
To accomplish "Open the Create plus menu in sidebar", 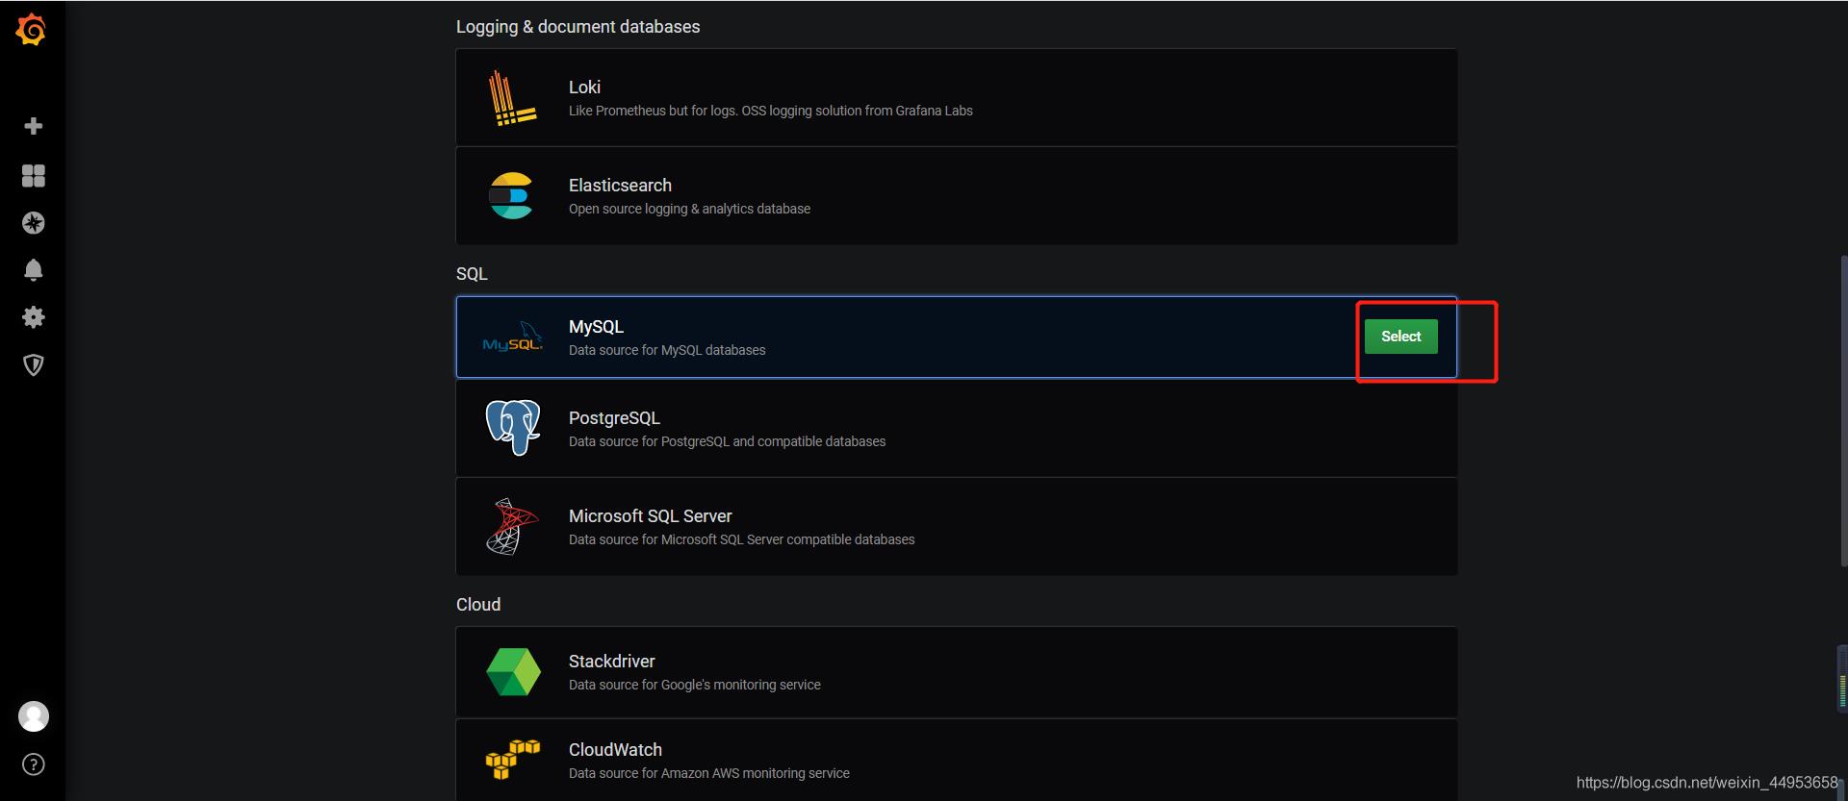I will 33,126.
